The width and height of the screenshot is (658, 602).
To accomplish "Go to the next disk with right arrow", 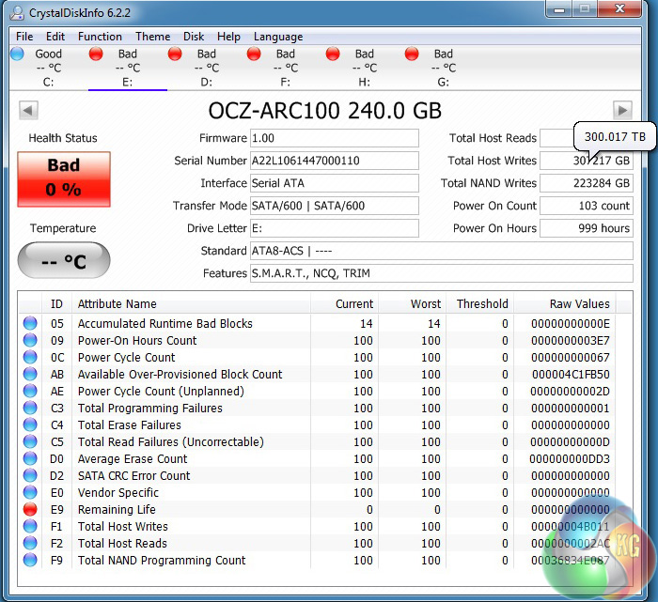I will click(621, 111).
